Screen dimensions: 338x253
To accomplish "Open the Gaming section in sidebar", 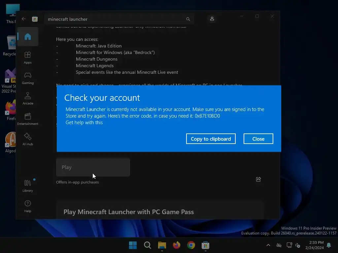I will pyautogui.click(x=28, y=78).
